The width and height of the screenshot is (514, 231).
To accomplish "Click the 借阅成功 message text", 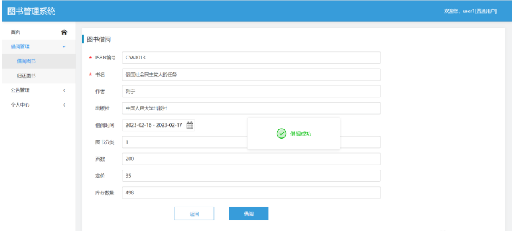I will (301, 134).
